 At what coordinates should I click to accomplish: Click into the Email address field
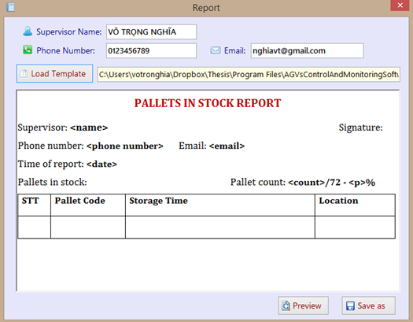pos(307,50)
